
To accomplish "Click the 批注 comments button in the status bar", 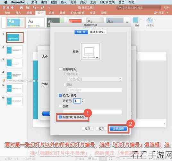I will tap(93, 159).
